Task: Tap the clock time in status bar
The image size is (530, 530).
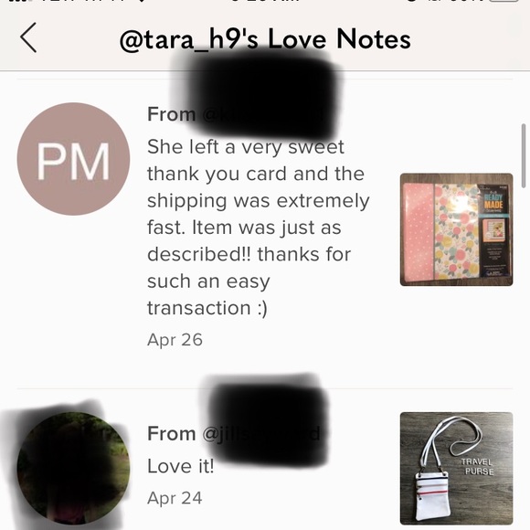Action: (x=266, y=1)
